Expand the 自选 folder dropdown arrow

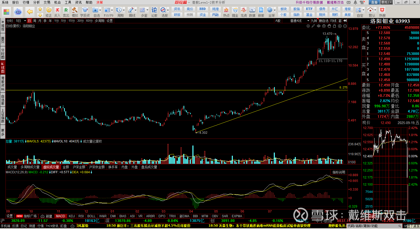pyautogui.click(x=100, y=10)
